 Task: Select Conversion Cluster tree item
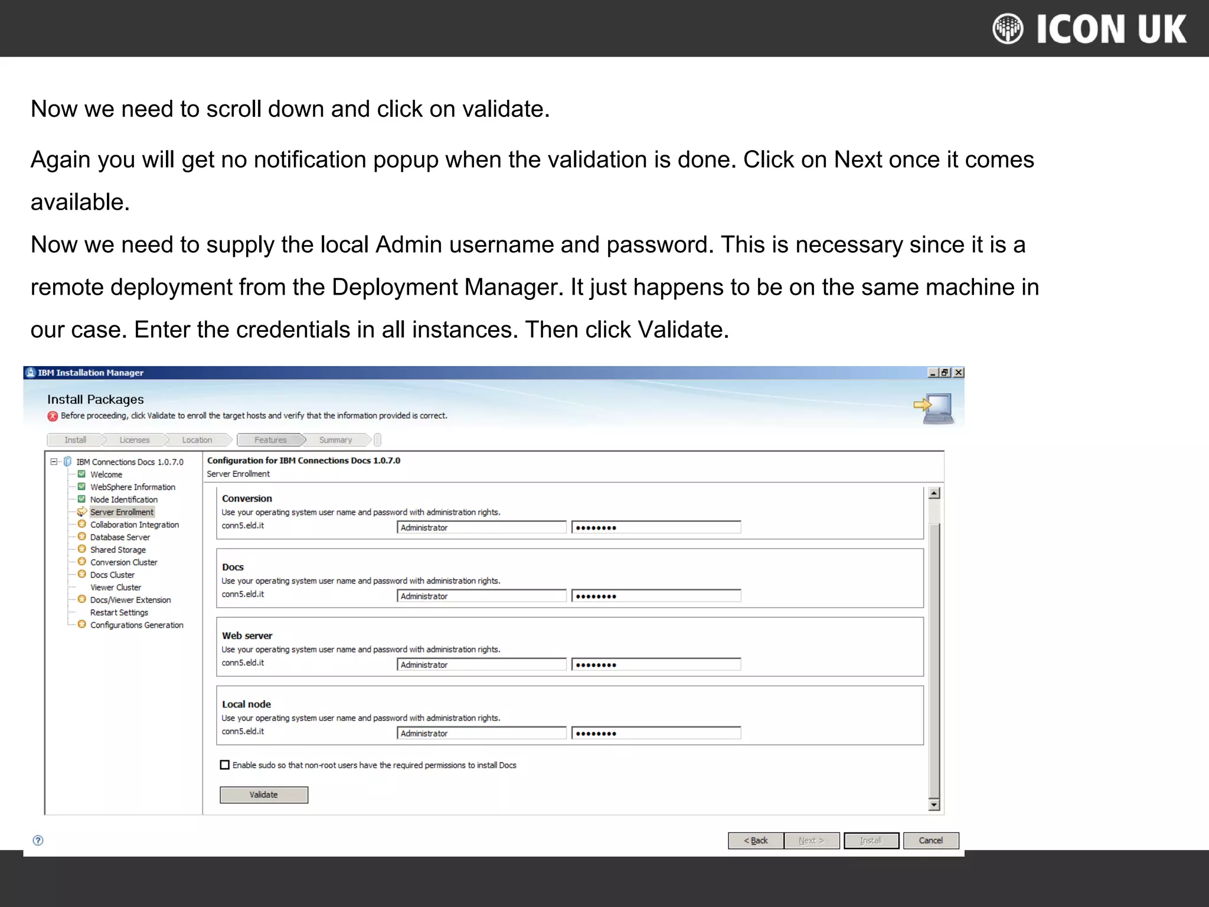(x=124, y=562)
